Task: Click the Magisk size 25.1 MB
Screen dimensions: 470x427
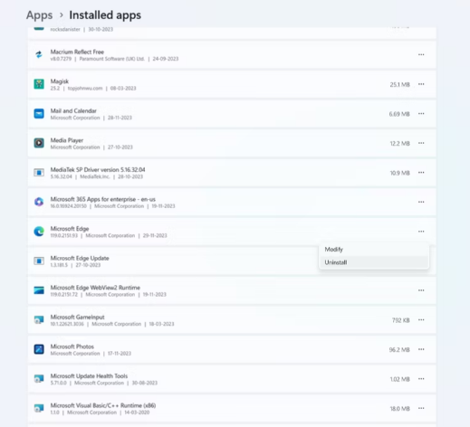Action: pos(399,84)
